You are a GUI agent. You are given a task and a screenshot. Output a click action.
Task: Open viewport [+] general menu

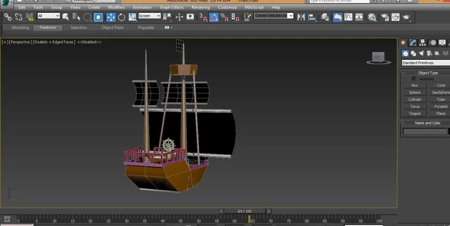click(x=5, y=42)
